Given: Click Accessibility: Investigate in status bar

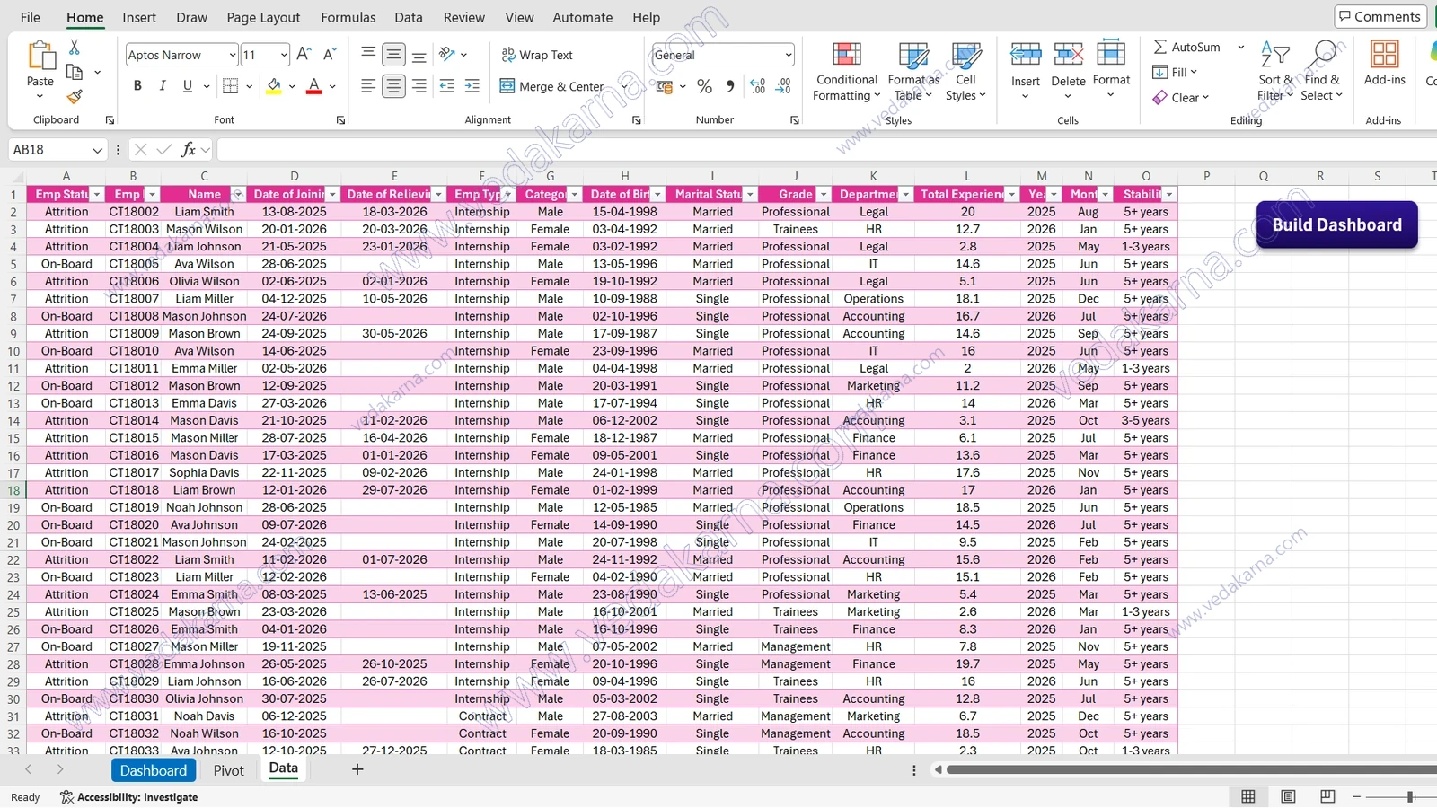Looking at the screenshot, I should [128, 797].
